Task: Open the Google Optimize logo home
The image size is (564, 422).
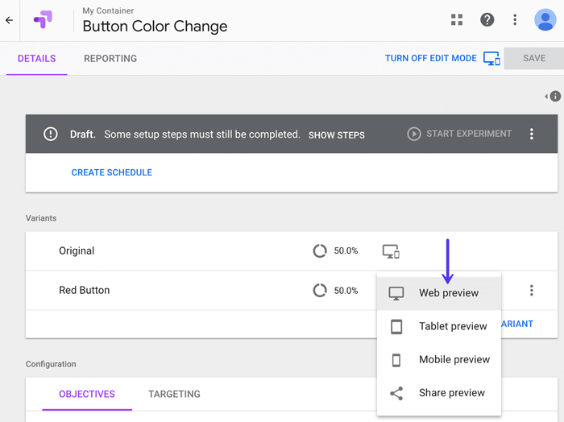Action: (44, 20)
